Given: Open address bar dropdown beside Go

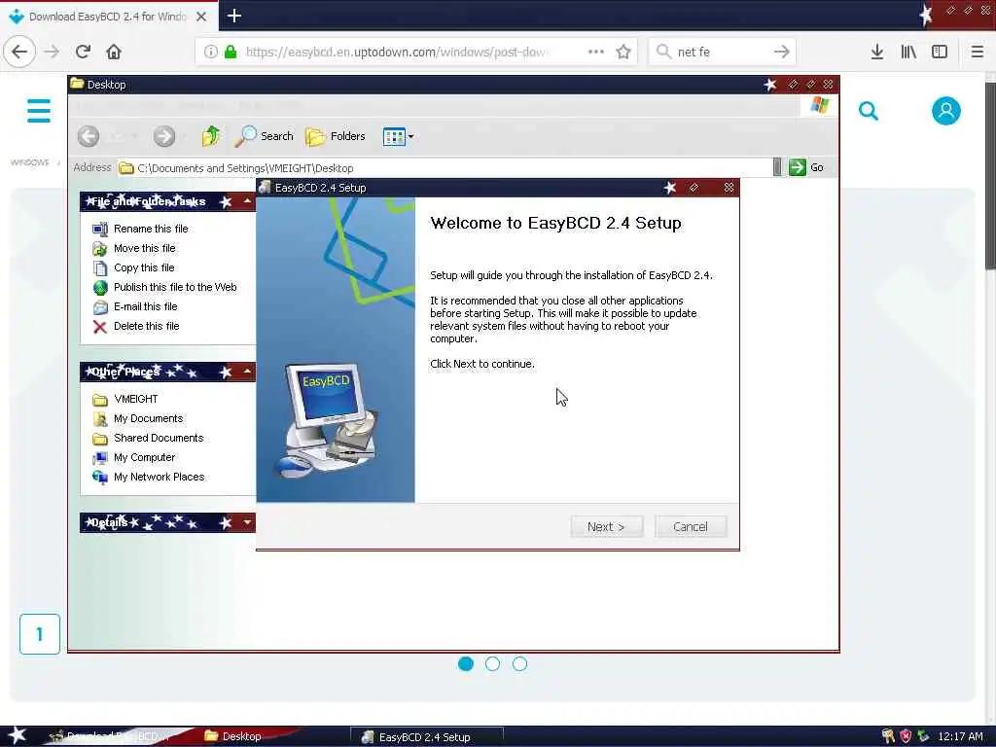Looking at the screenshot, I should (777, 167).
